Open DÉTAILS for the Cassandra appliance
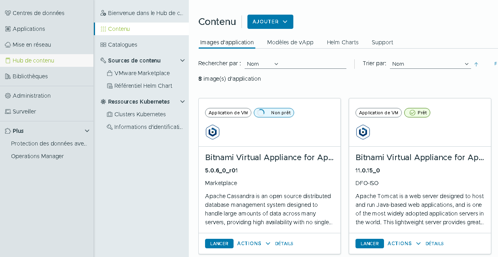498x257 pixels. tap(284, 244)
